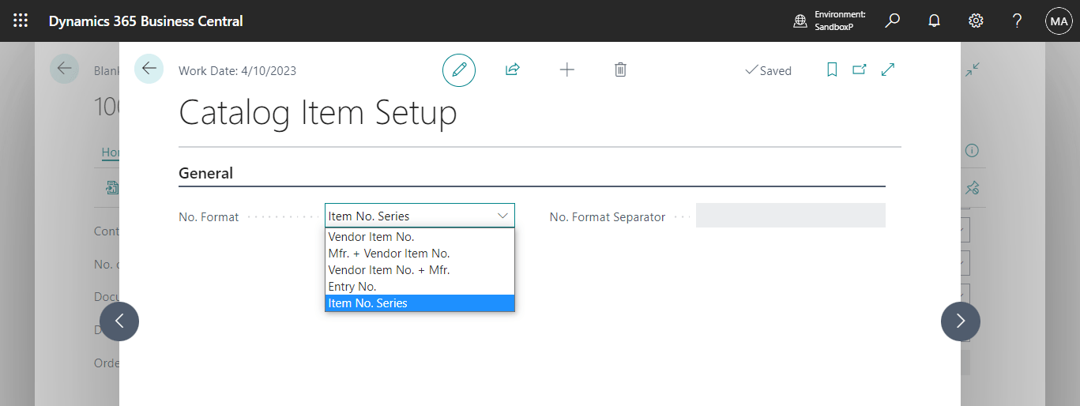
Task: Expand the page to full width
Action: (888, 70)
